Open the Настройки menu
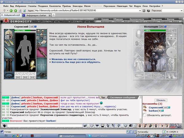Image resolution: width=184 pixels, height=138 pixels. coord(155,6)
